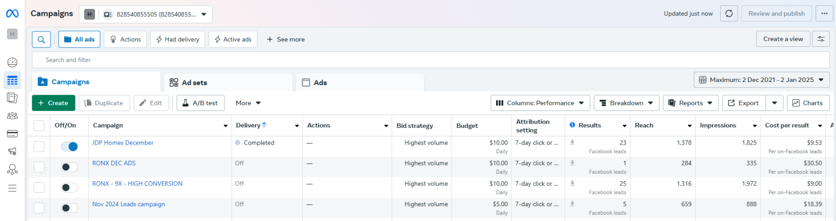Expand the Breakdown dropdown

pos(626,103)
